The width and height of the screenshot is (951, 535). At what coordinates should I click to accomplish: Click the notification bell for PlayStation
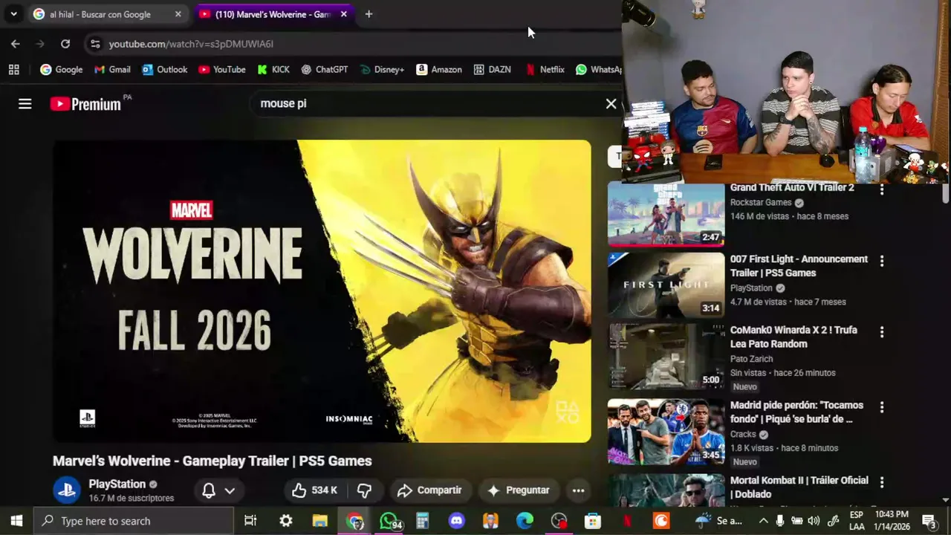(x=209, y=490)
